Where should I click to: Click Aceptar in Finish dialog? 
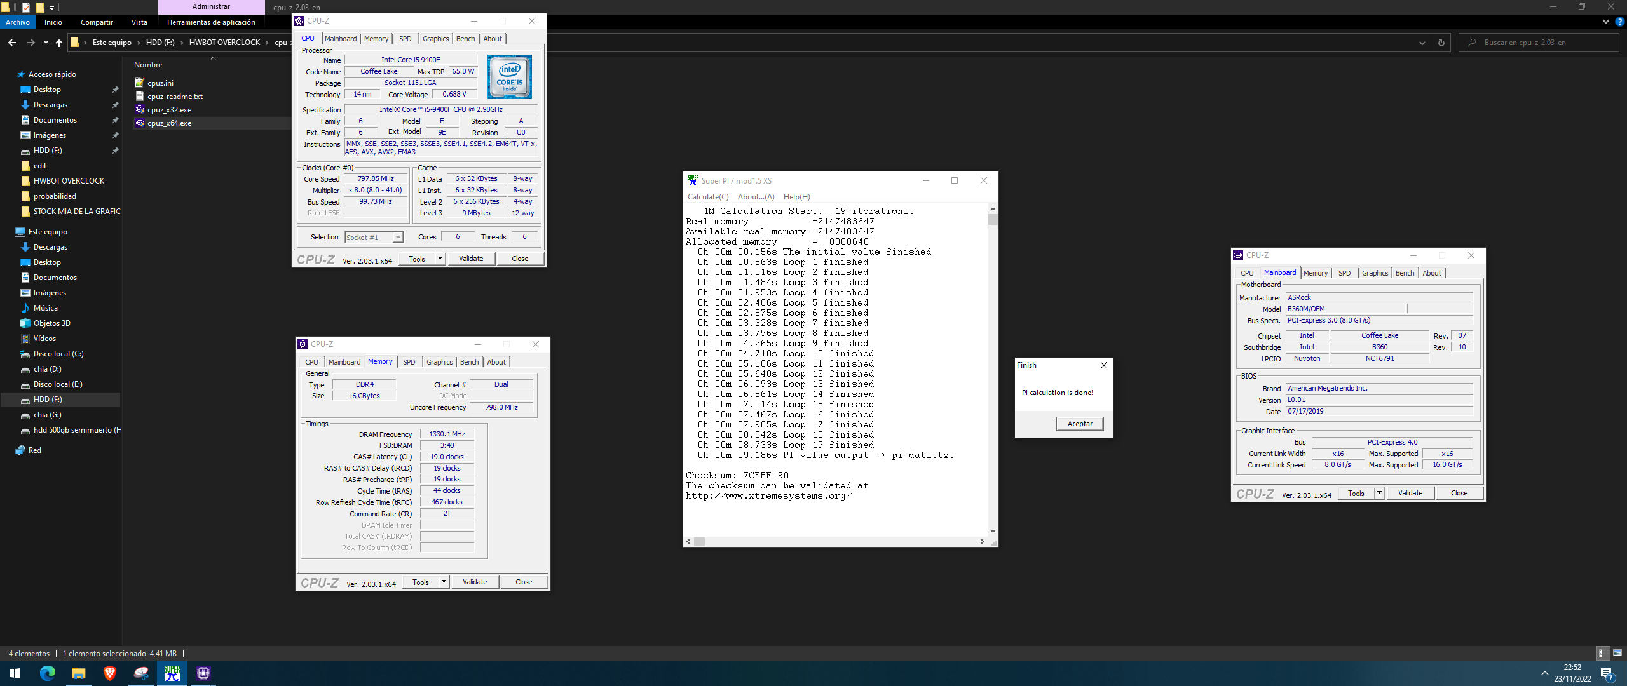tap(1080, 424)
